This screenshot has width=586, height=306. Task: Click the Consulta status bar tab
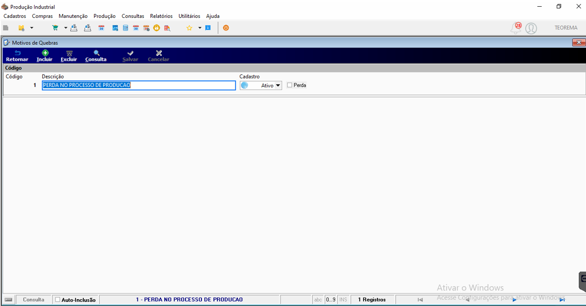click(x=34, y=299)
